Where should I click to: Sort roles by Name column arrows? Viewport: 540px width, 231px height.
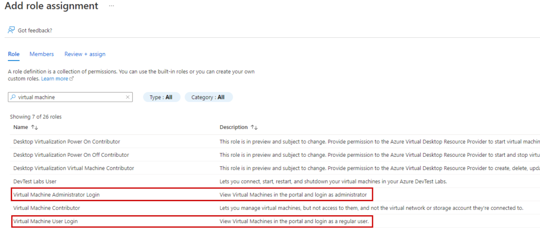tap(35, 127)
